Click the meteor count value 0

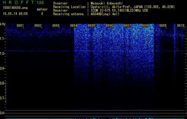pyautogui.click(x=42, y=14)
